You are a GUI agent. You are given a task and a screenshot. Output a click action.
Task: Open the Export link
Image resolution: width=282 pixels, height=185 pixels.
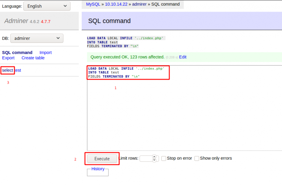pos(8,58)
